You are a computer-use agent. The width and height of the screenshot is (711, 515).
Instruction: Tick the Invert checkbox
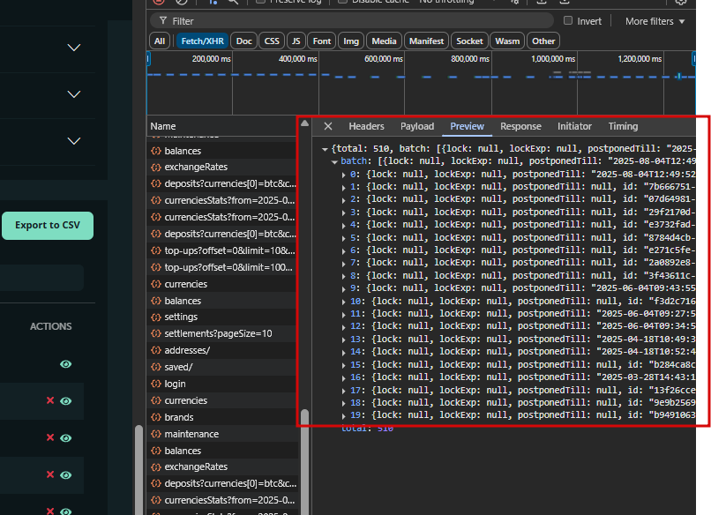[x=568, y=20]
